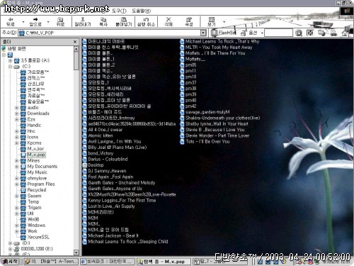Screen dimensions: 354x266
Task: Click the icon of file pm05
Action: pos(182,65)
